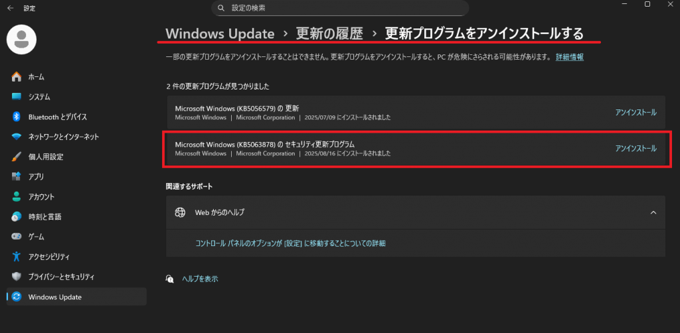Click the search magnifier icon
This screenshot has height=333, width=680.
(221, 8)
